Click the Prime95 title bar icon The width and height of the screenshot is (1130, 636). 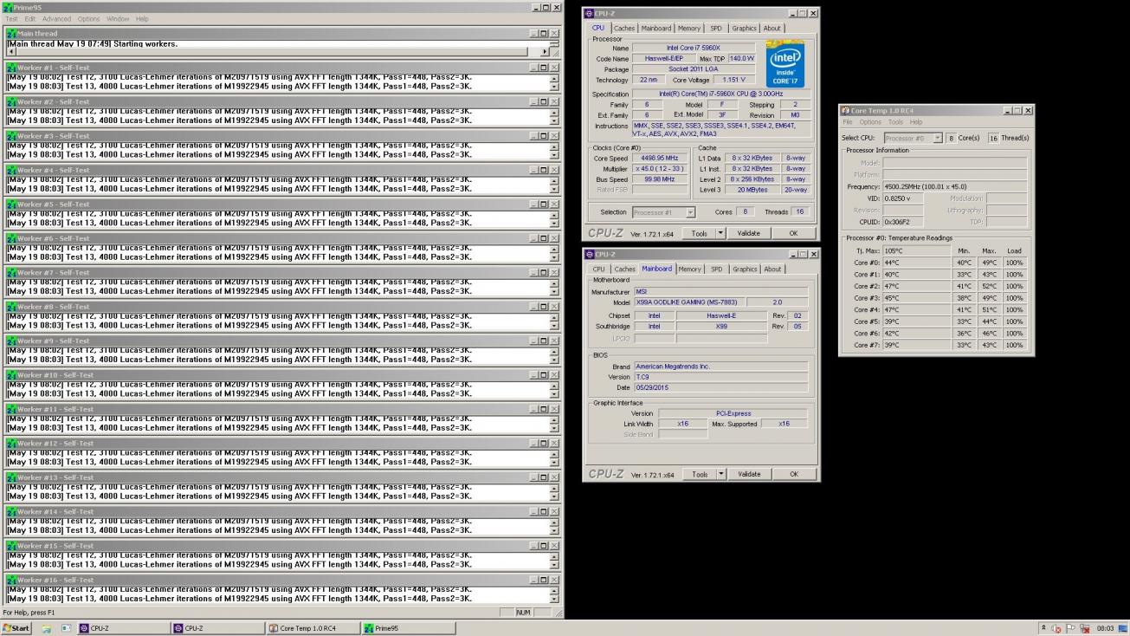point(9,7)
